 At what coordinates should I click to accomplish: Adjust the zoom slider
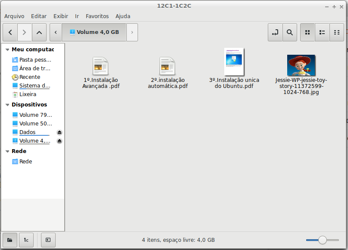322,240
